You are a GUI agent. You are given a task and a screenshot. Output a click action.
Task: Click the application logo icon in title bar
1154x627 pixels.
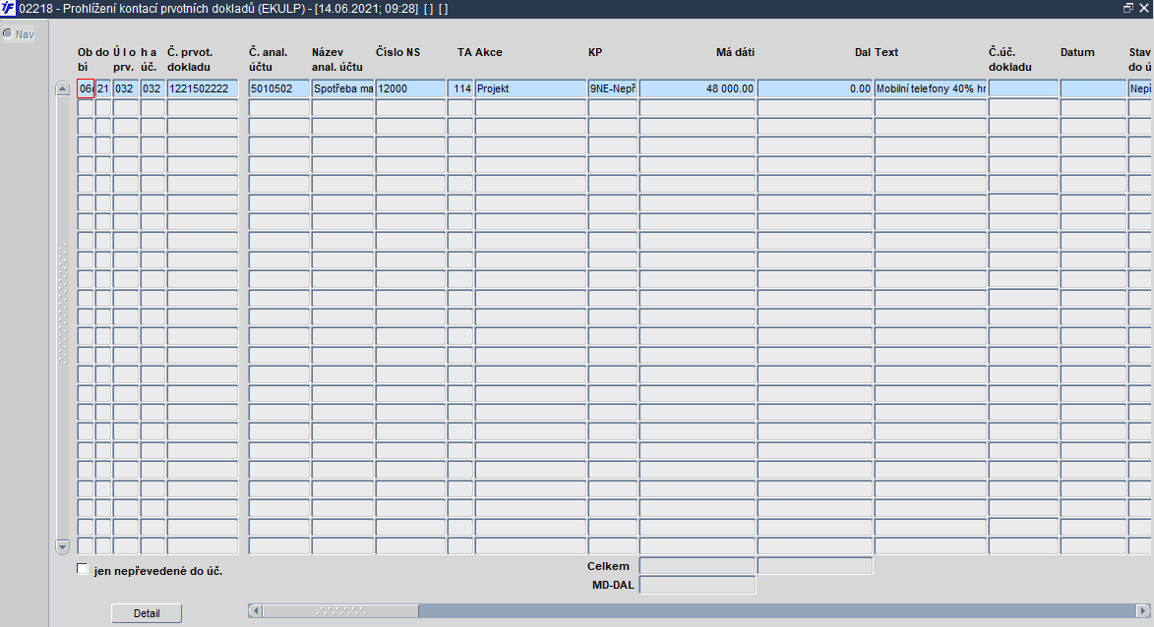(8, 9)
